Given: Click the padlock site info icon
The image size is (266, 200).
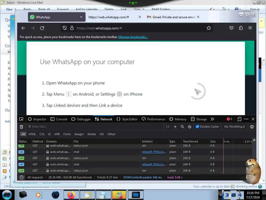Looking at the screenshot, I should click(x=72, y=28).
